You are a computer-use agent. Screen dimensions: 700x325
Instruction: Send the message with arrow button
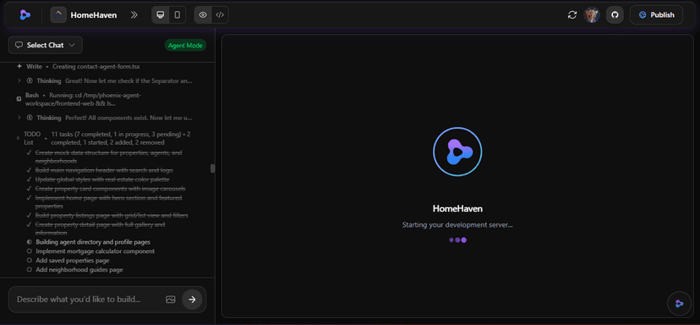click(192, 300)
